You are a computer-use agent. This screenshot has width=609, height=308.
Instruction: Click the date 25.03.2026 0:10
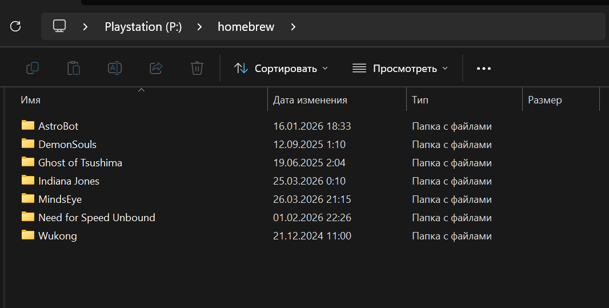point(310,181)
